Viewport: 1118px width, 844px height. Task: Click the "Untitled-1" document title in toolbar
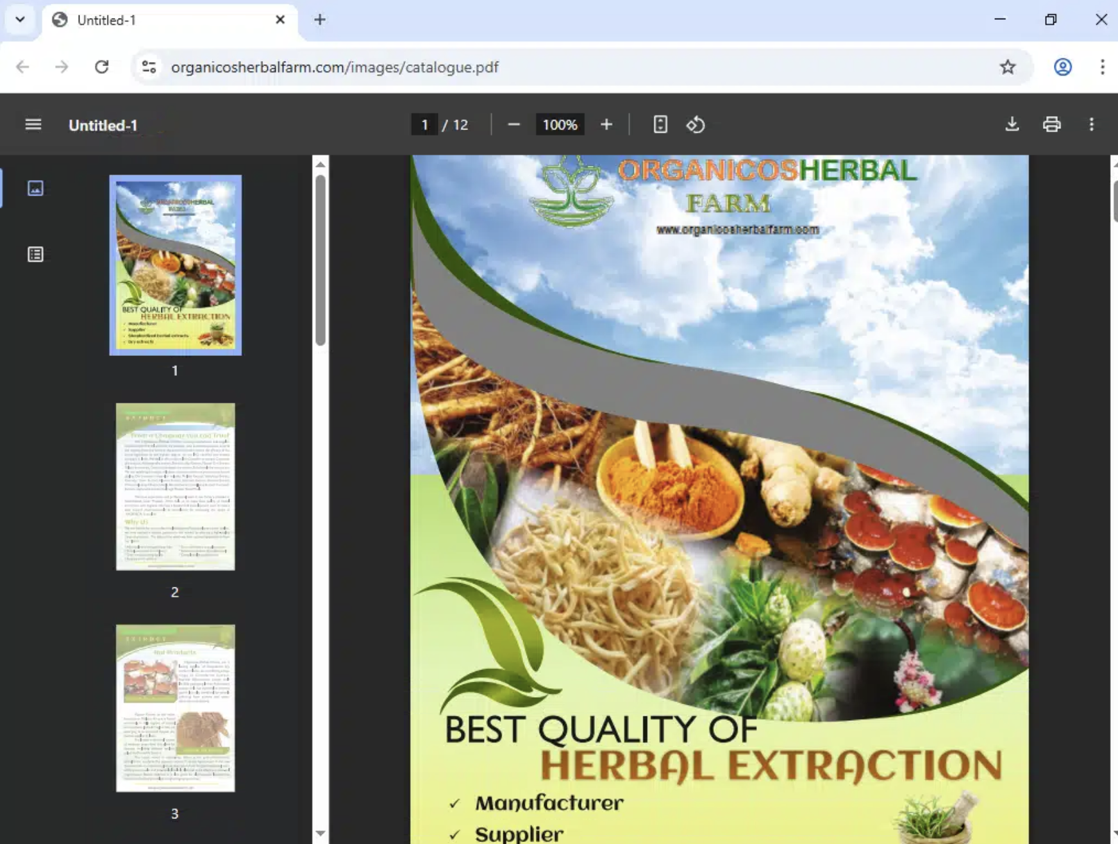(103, 125)
